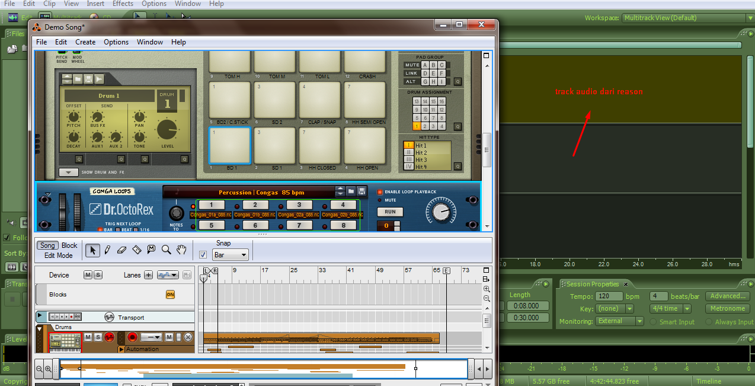This screenshot has height=386, width=755.
Task: Select the Pencil tool in the sequencer toolbar
Action: click(x=107, y=250)
